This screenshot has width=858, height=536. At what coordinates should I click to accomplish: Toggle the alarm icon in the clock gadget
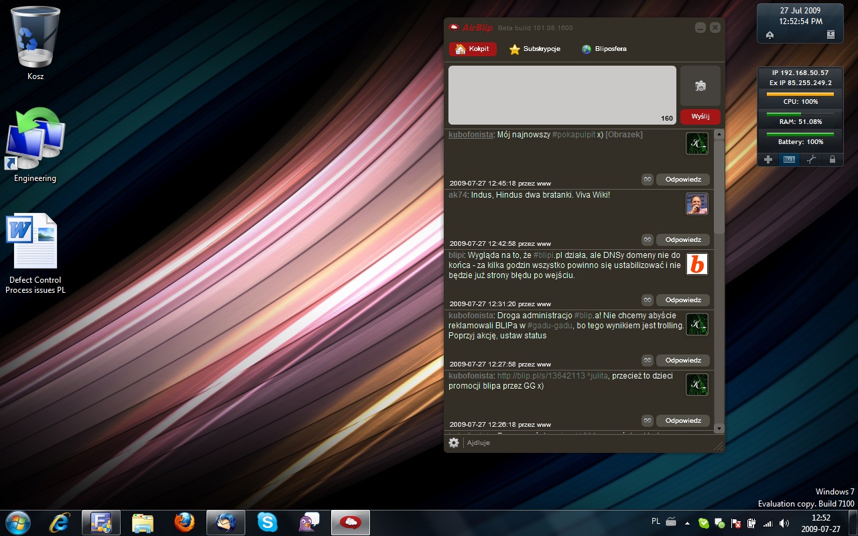click(770, 35)
